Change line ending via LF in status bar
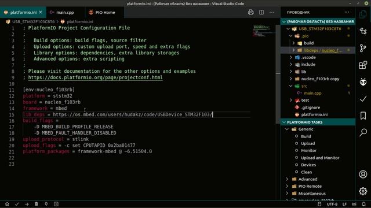The image size is (371, 208). coord(344,204)
